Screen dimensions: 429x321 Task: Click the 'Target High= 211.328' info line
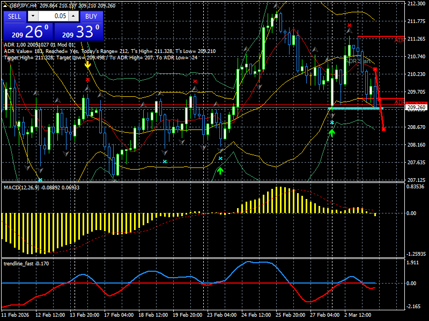(x=100, y=58)
